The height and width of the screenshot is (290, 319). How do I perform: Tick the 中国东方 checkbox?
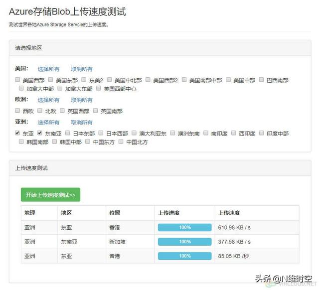(88, 142)
